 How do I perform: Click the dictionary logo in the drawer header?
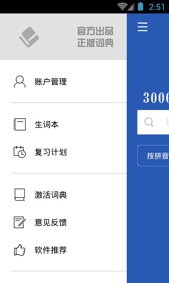click(x=29, y=37)
